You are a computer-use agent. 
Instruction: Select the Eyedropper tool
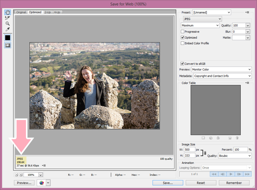(x=8, y=29)
